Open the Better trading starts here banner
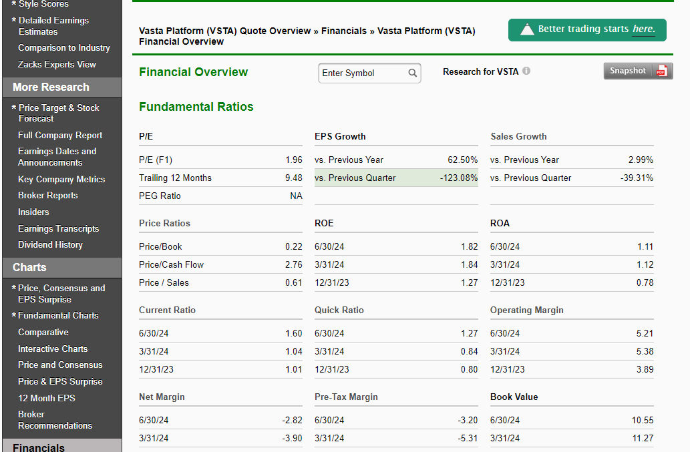The image size is (690, 452). [x=587, y=30]
